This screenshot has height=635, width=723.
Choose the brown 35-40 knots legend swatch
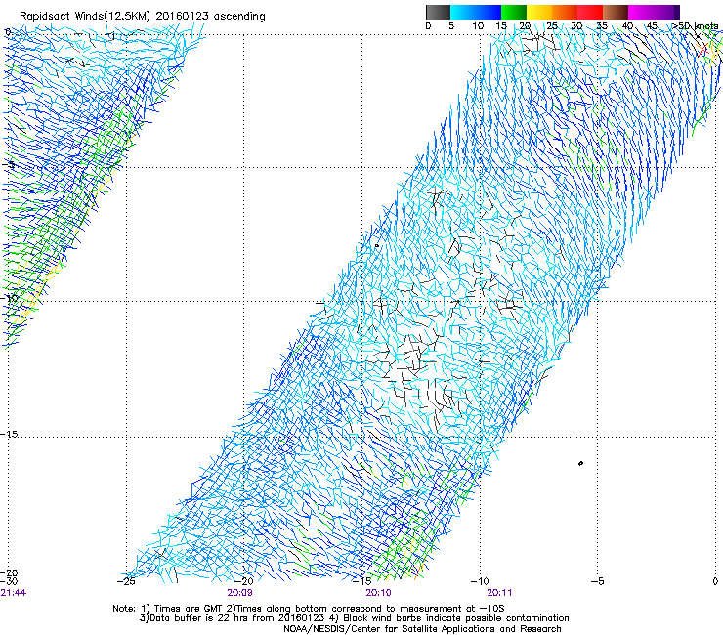pyautogui.click(x=616, y=12)
